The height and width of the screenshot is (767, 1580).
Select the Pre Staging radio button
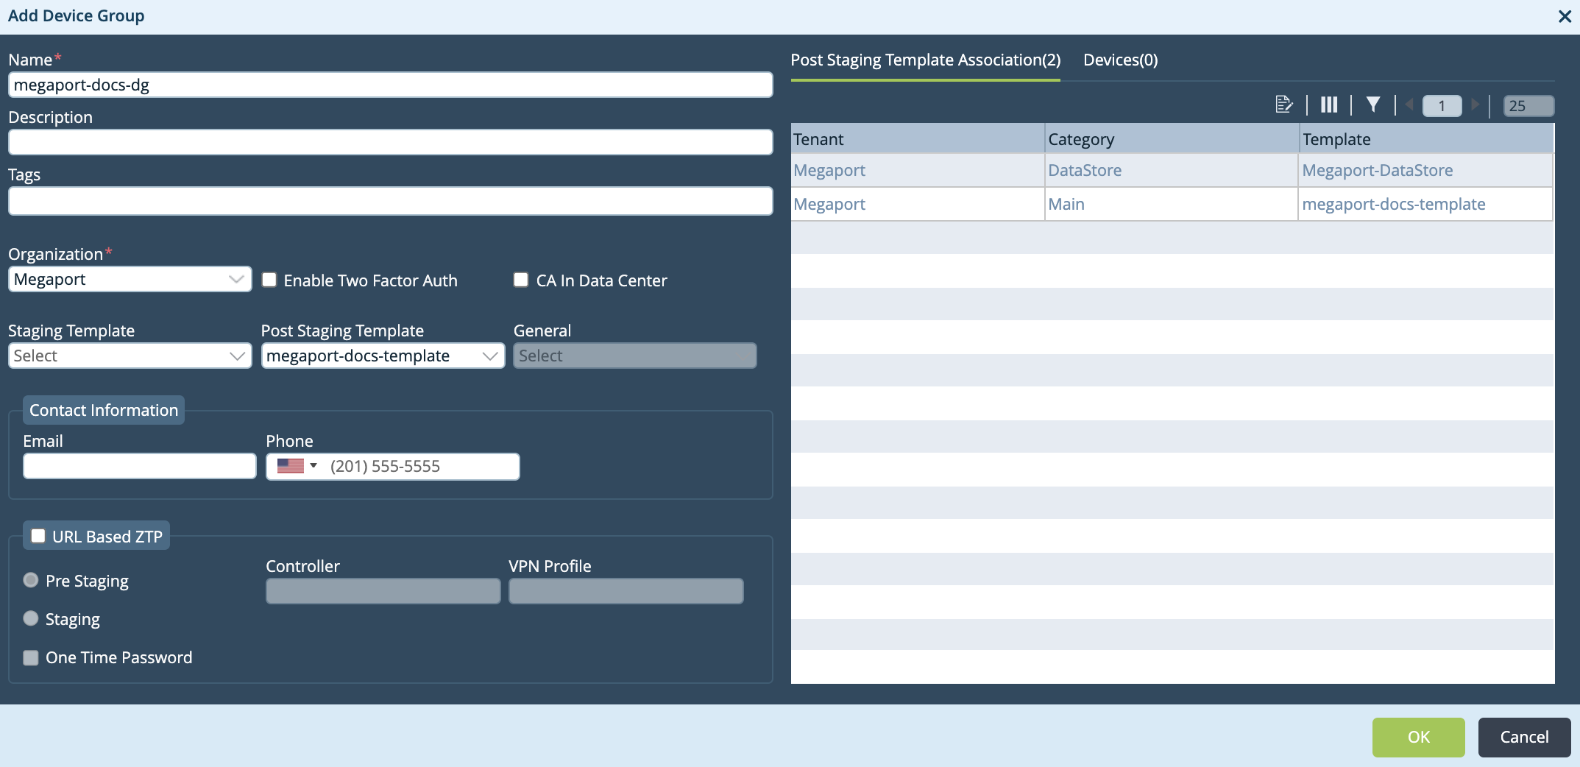pyautogui.click(x=31, y=580)
